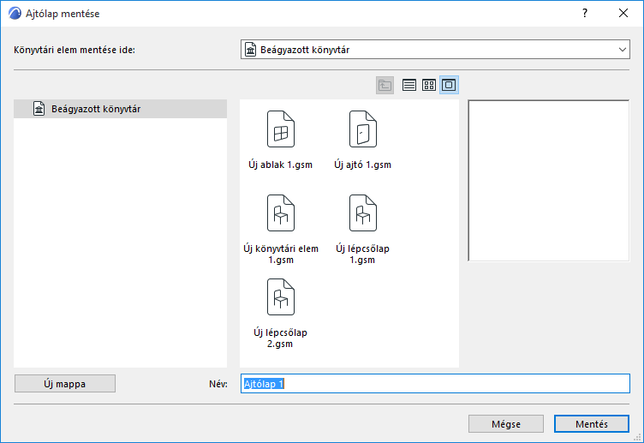Click the library icon in the tree row
Viewport: 644px width, 443px height.
coord(39,109)
